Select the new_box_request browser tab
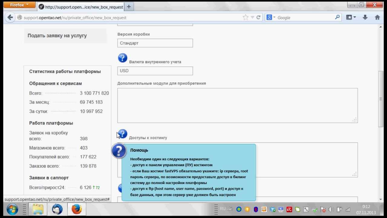This screenshot has width=387, height=218. [x=80, y=7]
